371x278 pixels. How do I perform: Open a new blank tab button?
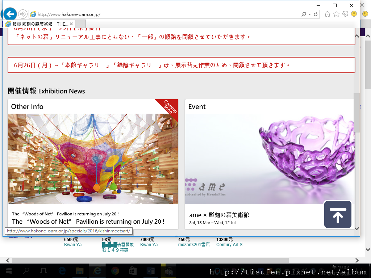point(80,24)
